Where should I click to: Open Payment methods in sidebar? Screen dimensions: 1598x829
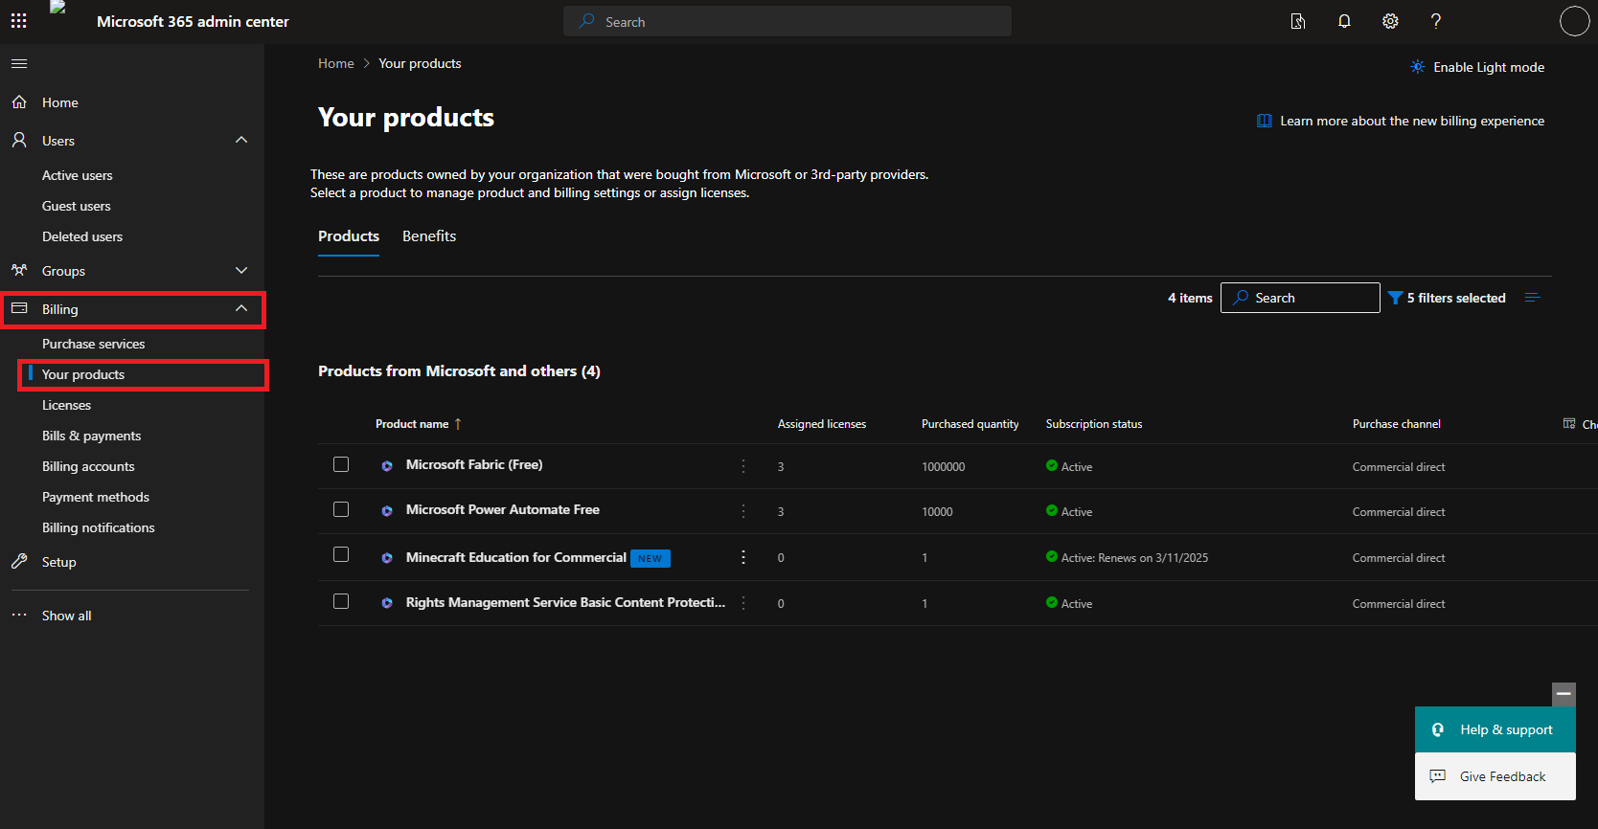pyautogui.click(x=96, y=497)
